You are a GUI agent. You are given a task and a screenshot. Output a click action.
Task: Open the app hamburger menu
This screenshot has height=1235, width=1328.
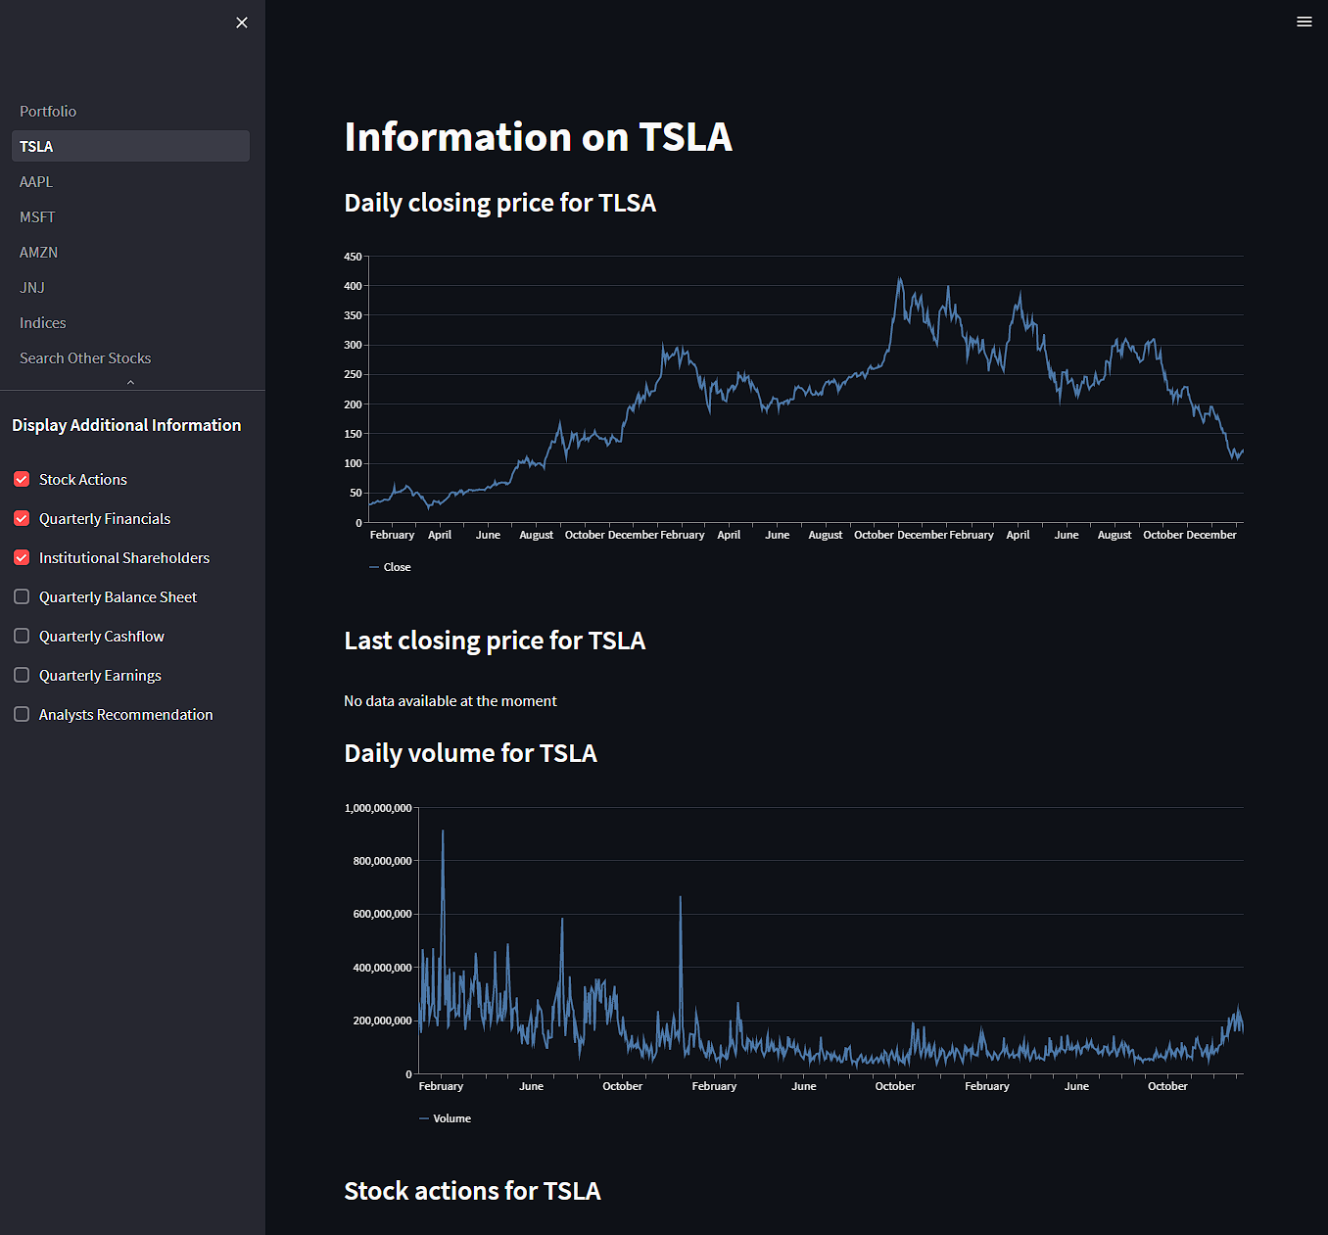[1304, 21]
